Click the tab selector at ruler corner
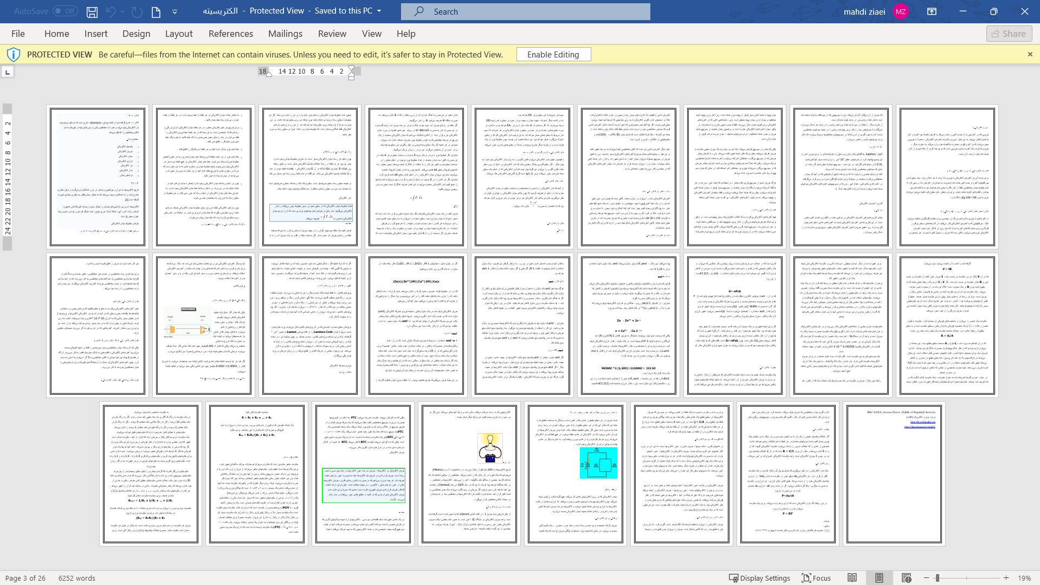 tap(8, 72)
